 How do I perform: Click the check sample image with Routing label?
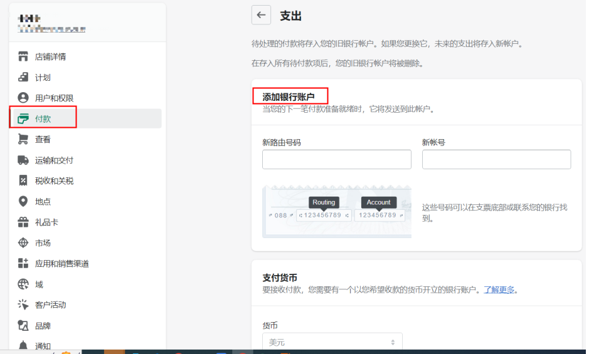coord(336,211)
